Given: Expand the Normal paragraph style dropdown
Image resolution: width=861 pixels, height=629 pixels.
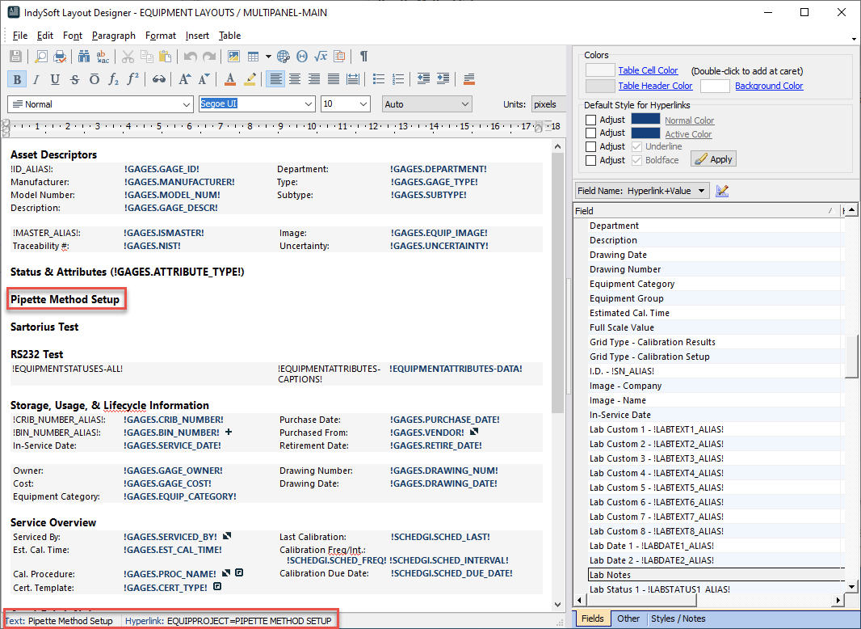Looking at the screenshot, I should [187, 104].
